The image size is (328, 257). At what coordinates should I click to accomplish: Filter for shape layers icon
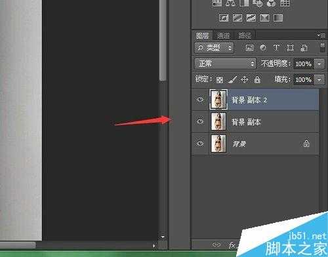click(290, 48)
